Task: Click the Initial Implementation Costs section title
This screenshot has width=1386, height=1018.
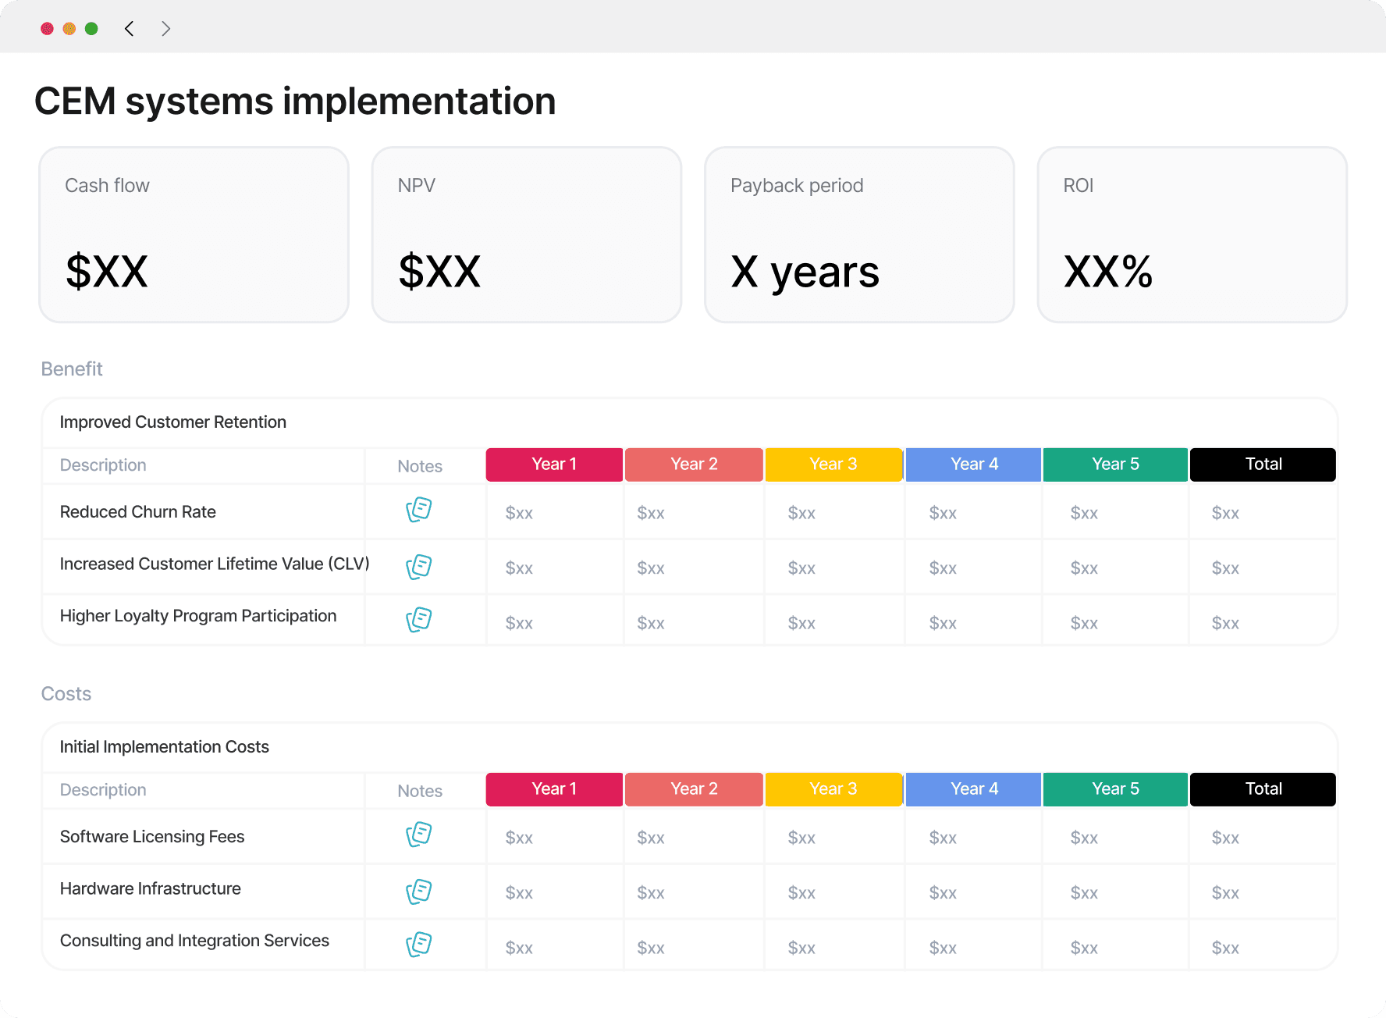Action: pyautogui.click(x=164, y=746)
